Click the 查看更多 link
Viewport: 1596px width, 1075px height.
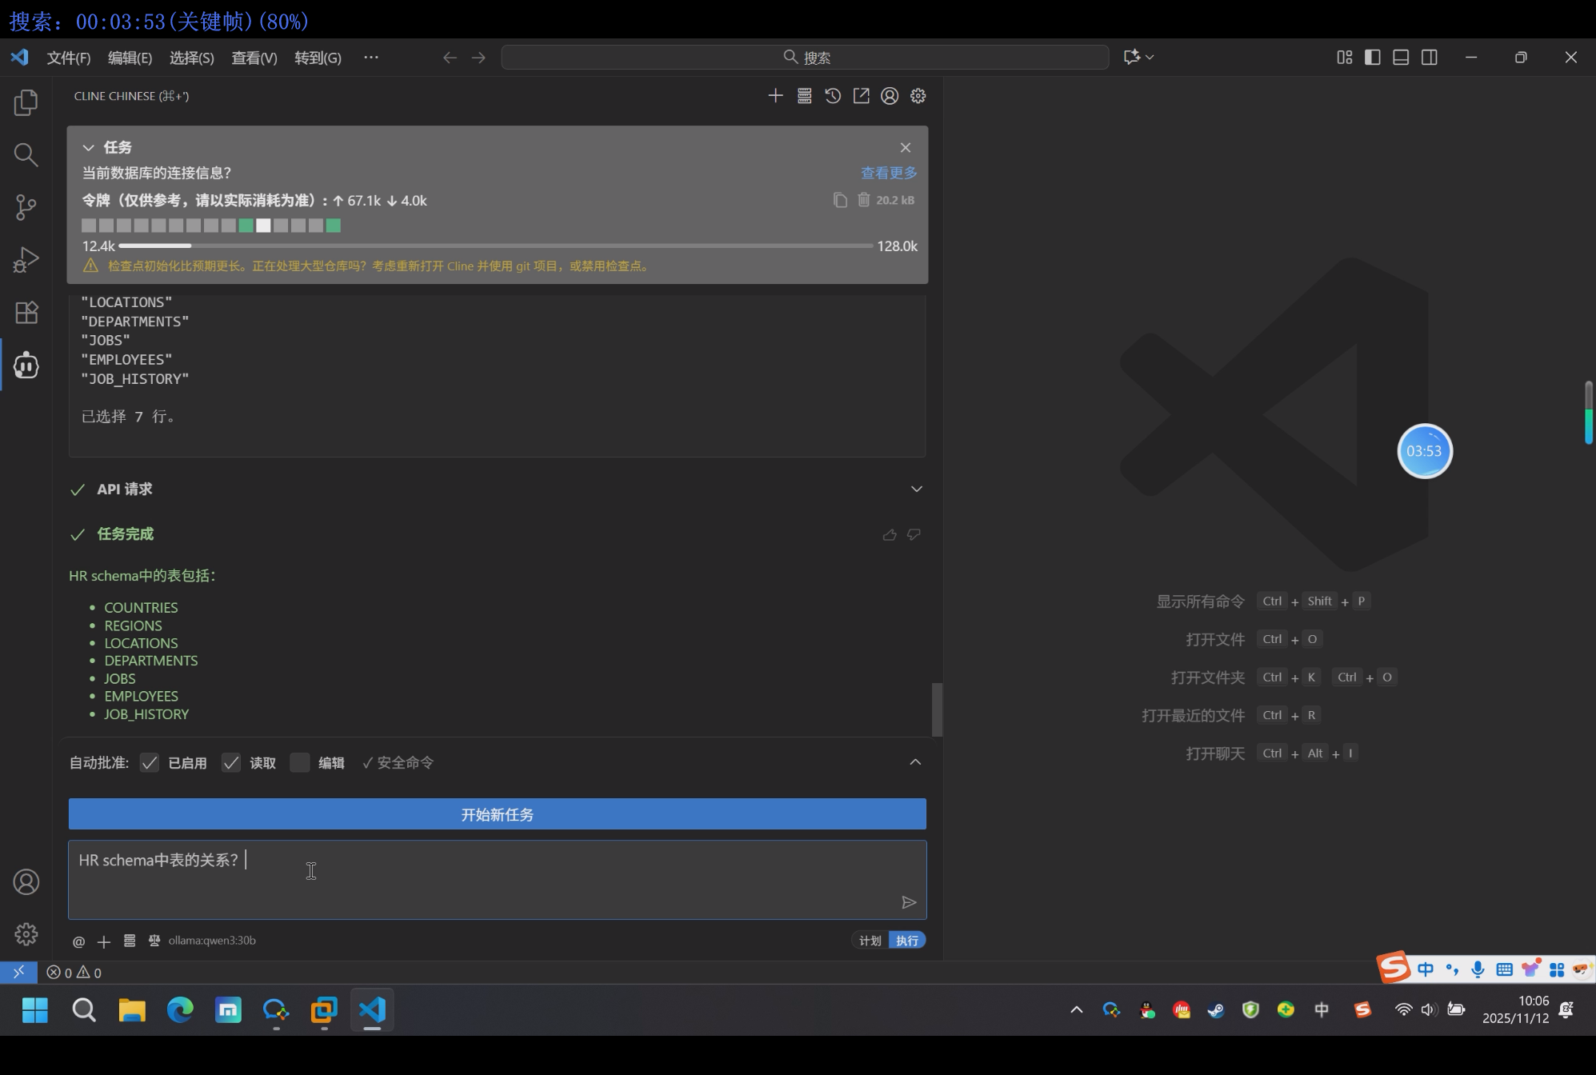[888, 173]
